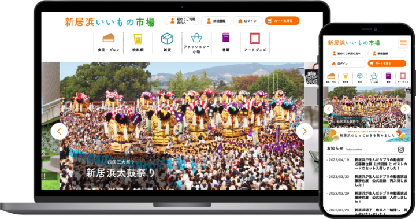This screenshot has height=219, width=416.
Task: Open 書籍 books category on laptop
Action: pyautogui.click(x=226, y=43)
